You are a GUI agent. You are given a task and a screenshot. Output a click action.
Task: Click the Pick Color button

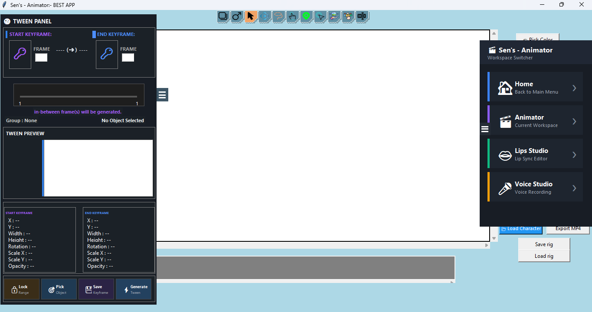(x=538, y=37)
